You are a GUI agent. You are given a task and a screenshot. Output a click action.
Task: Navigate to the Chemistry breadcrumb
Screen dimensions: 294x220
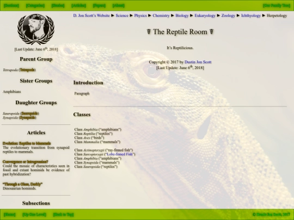161,16
